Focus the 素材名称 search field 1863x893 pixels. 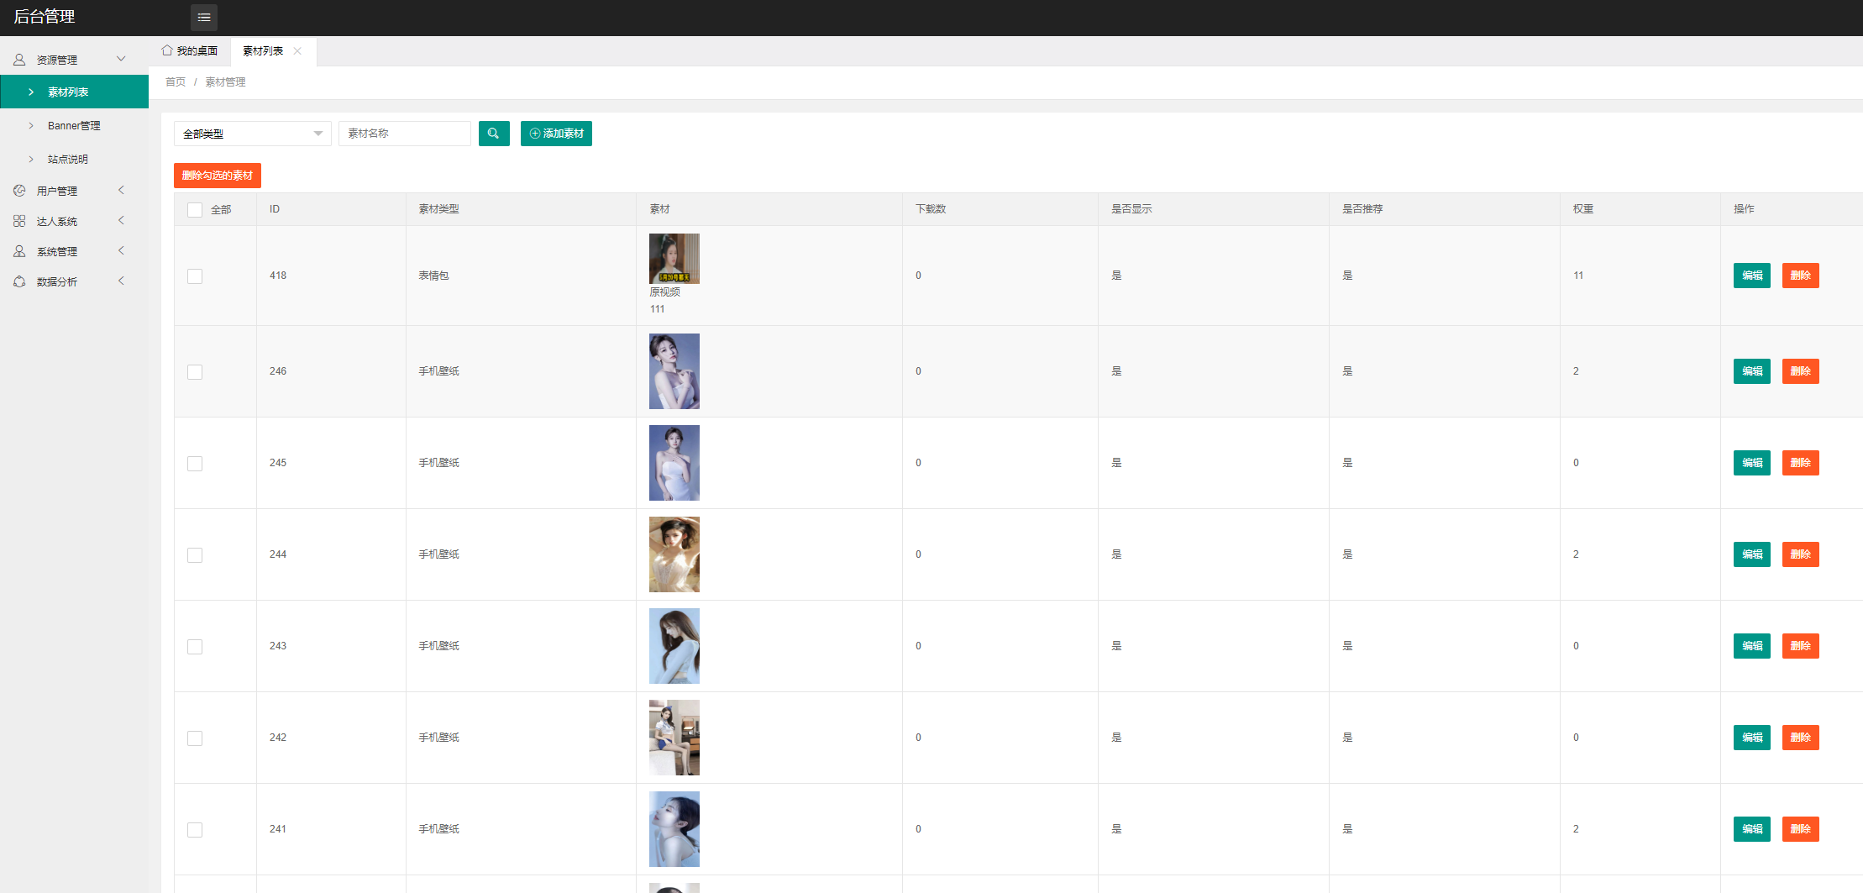[405, 134]
